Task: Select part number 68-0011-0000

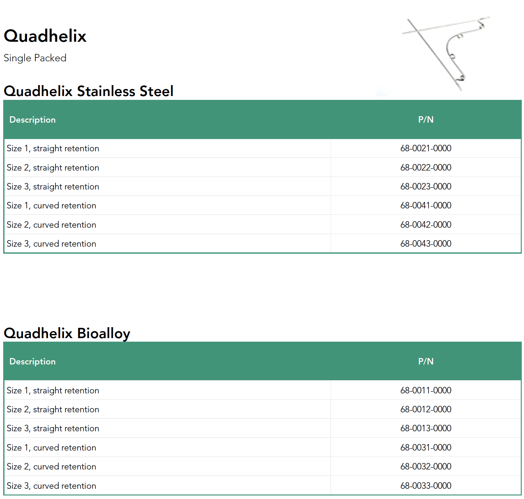Action: tap(426, 390)
